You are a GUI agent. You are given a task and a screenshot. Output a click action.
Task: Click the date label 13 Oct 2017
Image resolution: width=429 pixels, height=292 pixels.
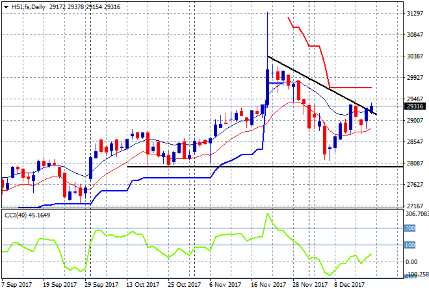[x=142, y=285]
